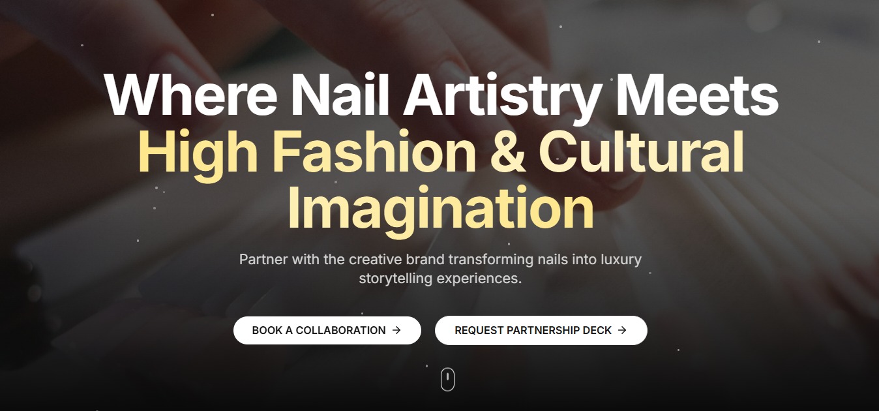Click the Book a Collaboration button
The width and height of the screenshot is (879, 411).
coord(327,330)
